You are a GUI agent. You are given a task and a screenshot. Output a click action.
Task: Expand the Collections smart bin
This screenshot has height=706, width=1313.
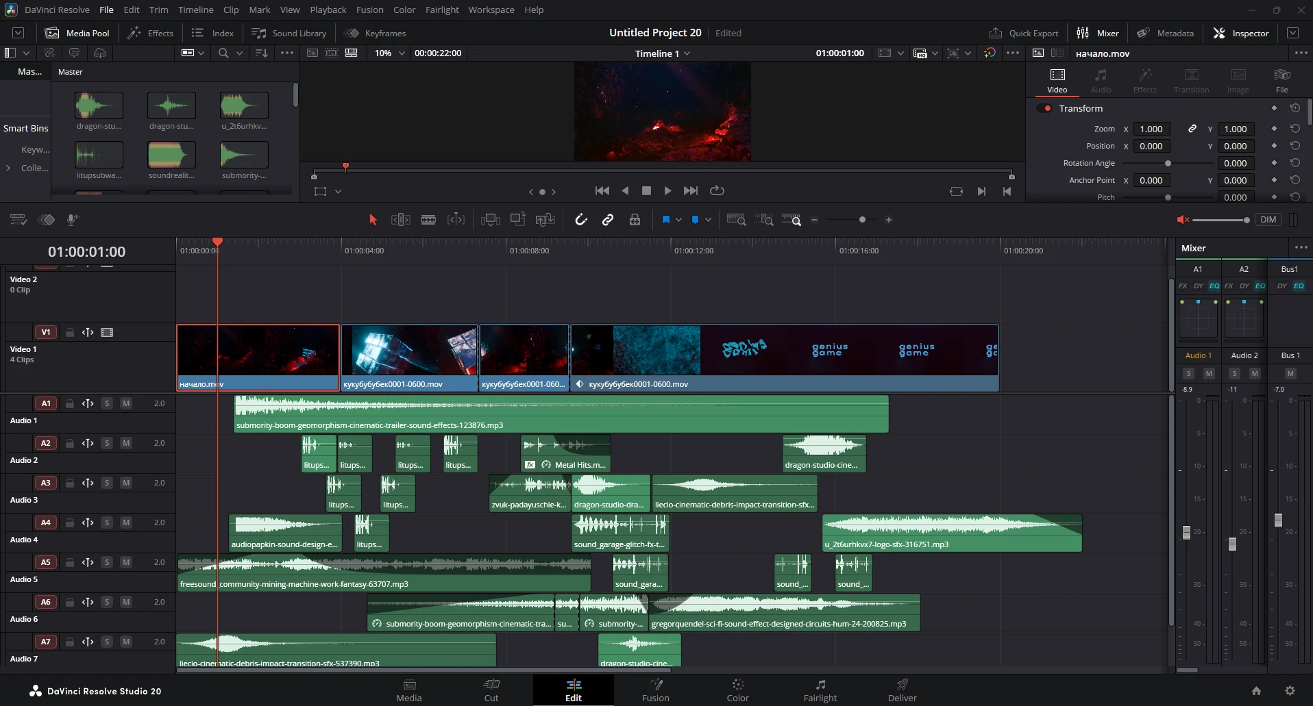pyautogui.click(x=8, y=168)
